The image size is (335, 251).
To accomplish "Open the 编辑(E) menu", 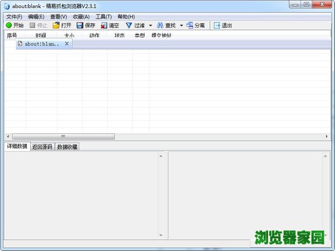I will click(36, 17).
